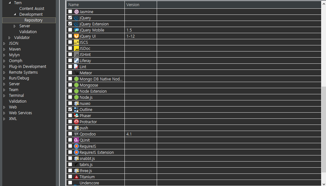Click the Protractor red icon
Screen dimensions: 326x186
click(76, 122)
